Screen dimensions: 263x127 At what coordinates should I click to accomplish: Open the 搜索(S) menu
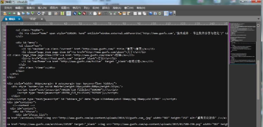[30, 8]
